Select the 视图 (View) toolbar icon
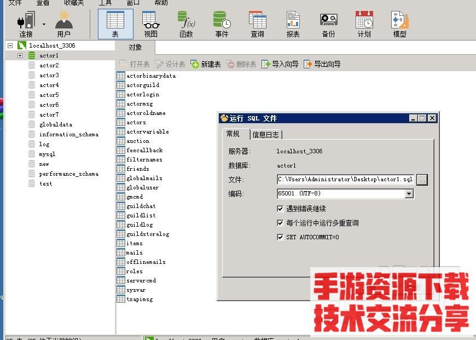Viewport: 476px width, 340px height. pyautogui.click(x=150, y=24)
